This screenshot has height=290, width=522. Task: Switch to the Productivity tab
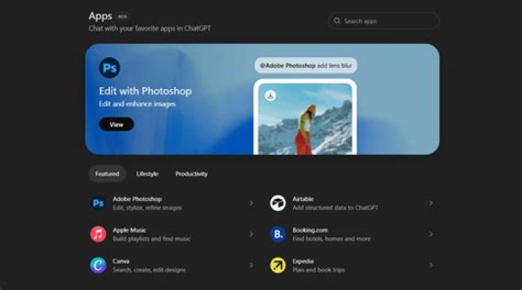click(191, 174)
